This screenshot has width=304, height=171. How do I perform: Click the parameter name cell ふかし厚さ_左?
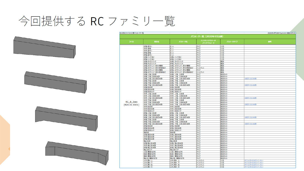(x=183, y=167)
